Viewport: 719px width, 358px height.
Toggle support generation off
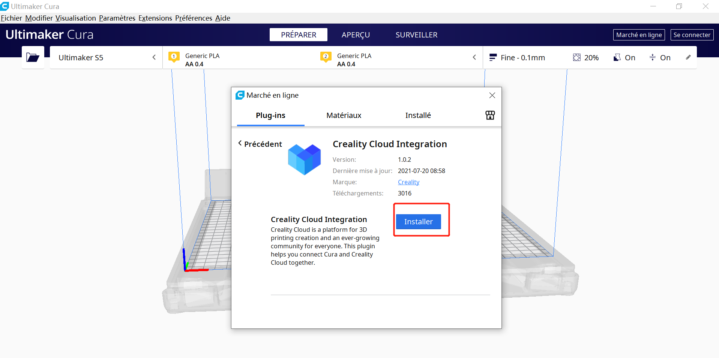(630, 57)
